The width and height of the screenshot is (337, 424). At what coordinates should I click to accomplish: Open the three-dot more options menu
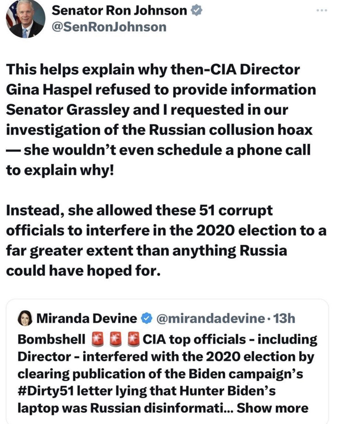coord(321,11)
